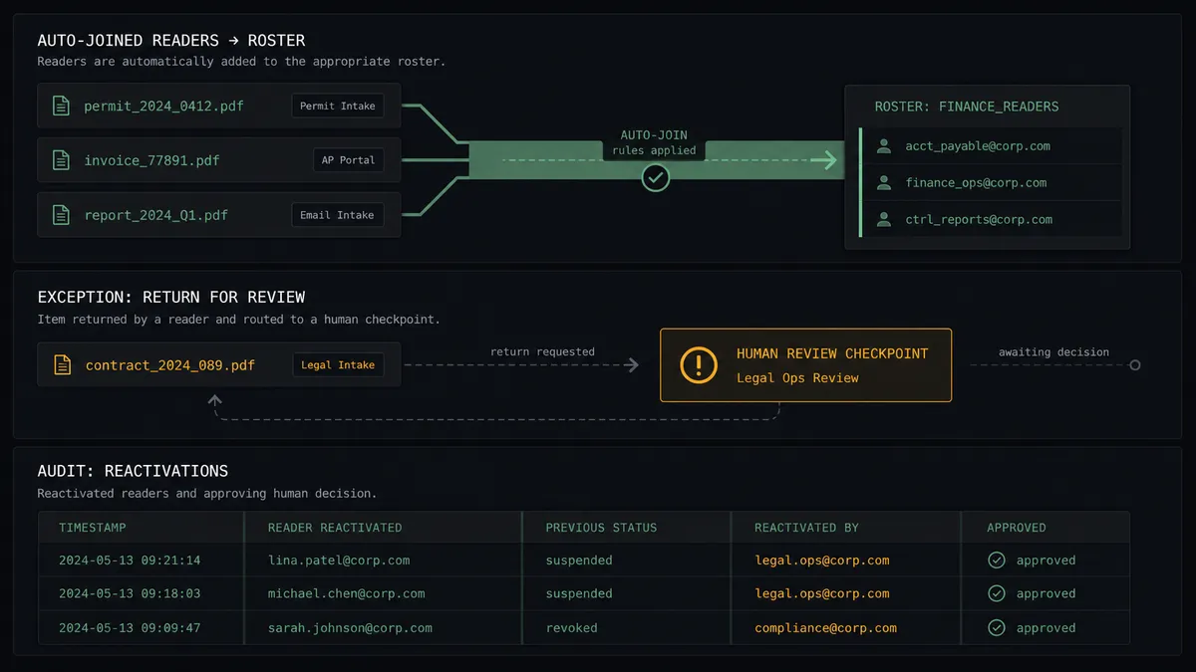Click legal.ops@corp.com in lina.patel row
Screen dimensions: 1196x672
pos(822,560)
